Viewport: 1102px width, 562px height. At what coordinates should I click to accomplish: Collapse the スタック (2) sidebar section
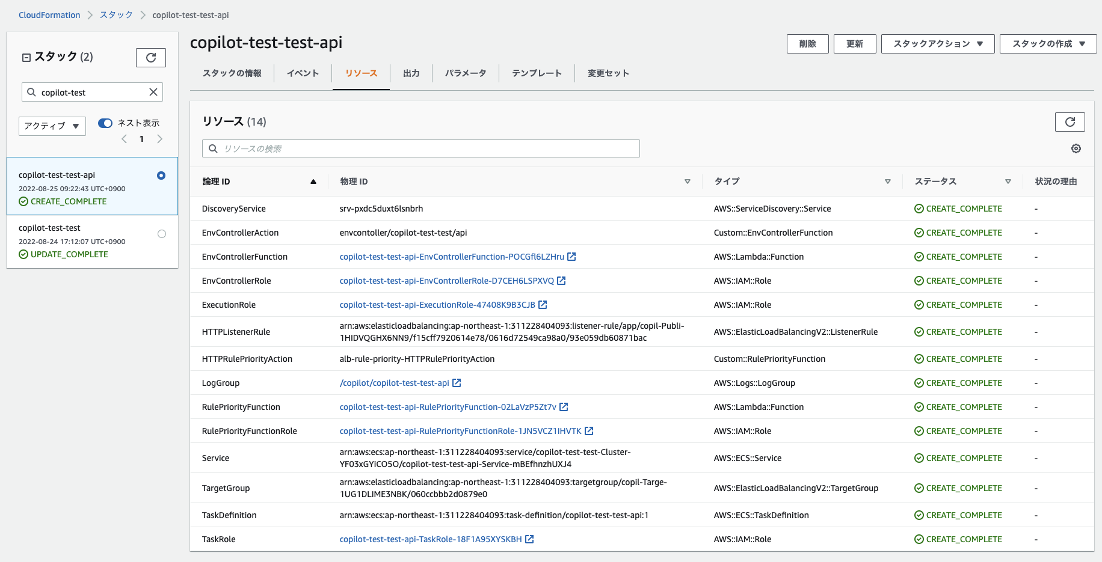tap(26, 58)
